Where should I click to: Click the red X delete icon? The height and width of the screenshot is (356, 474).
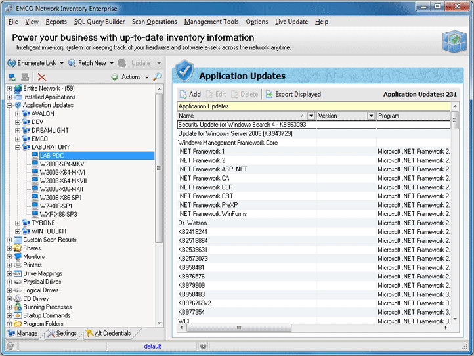[x=42, y=77]
